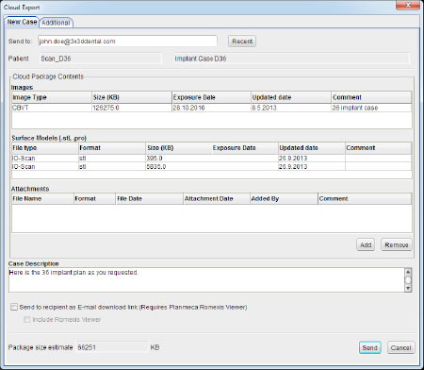The width and height of the screenshot is (424, 370).
Task: Click the Surface Models Updated date header
Action: point(311,148)
